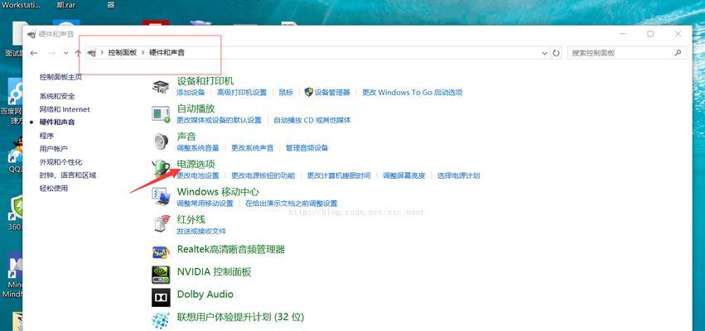Click the Infrared (红外线) icon
This screenshot has height=331, width=705.
click(161, 223)
